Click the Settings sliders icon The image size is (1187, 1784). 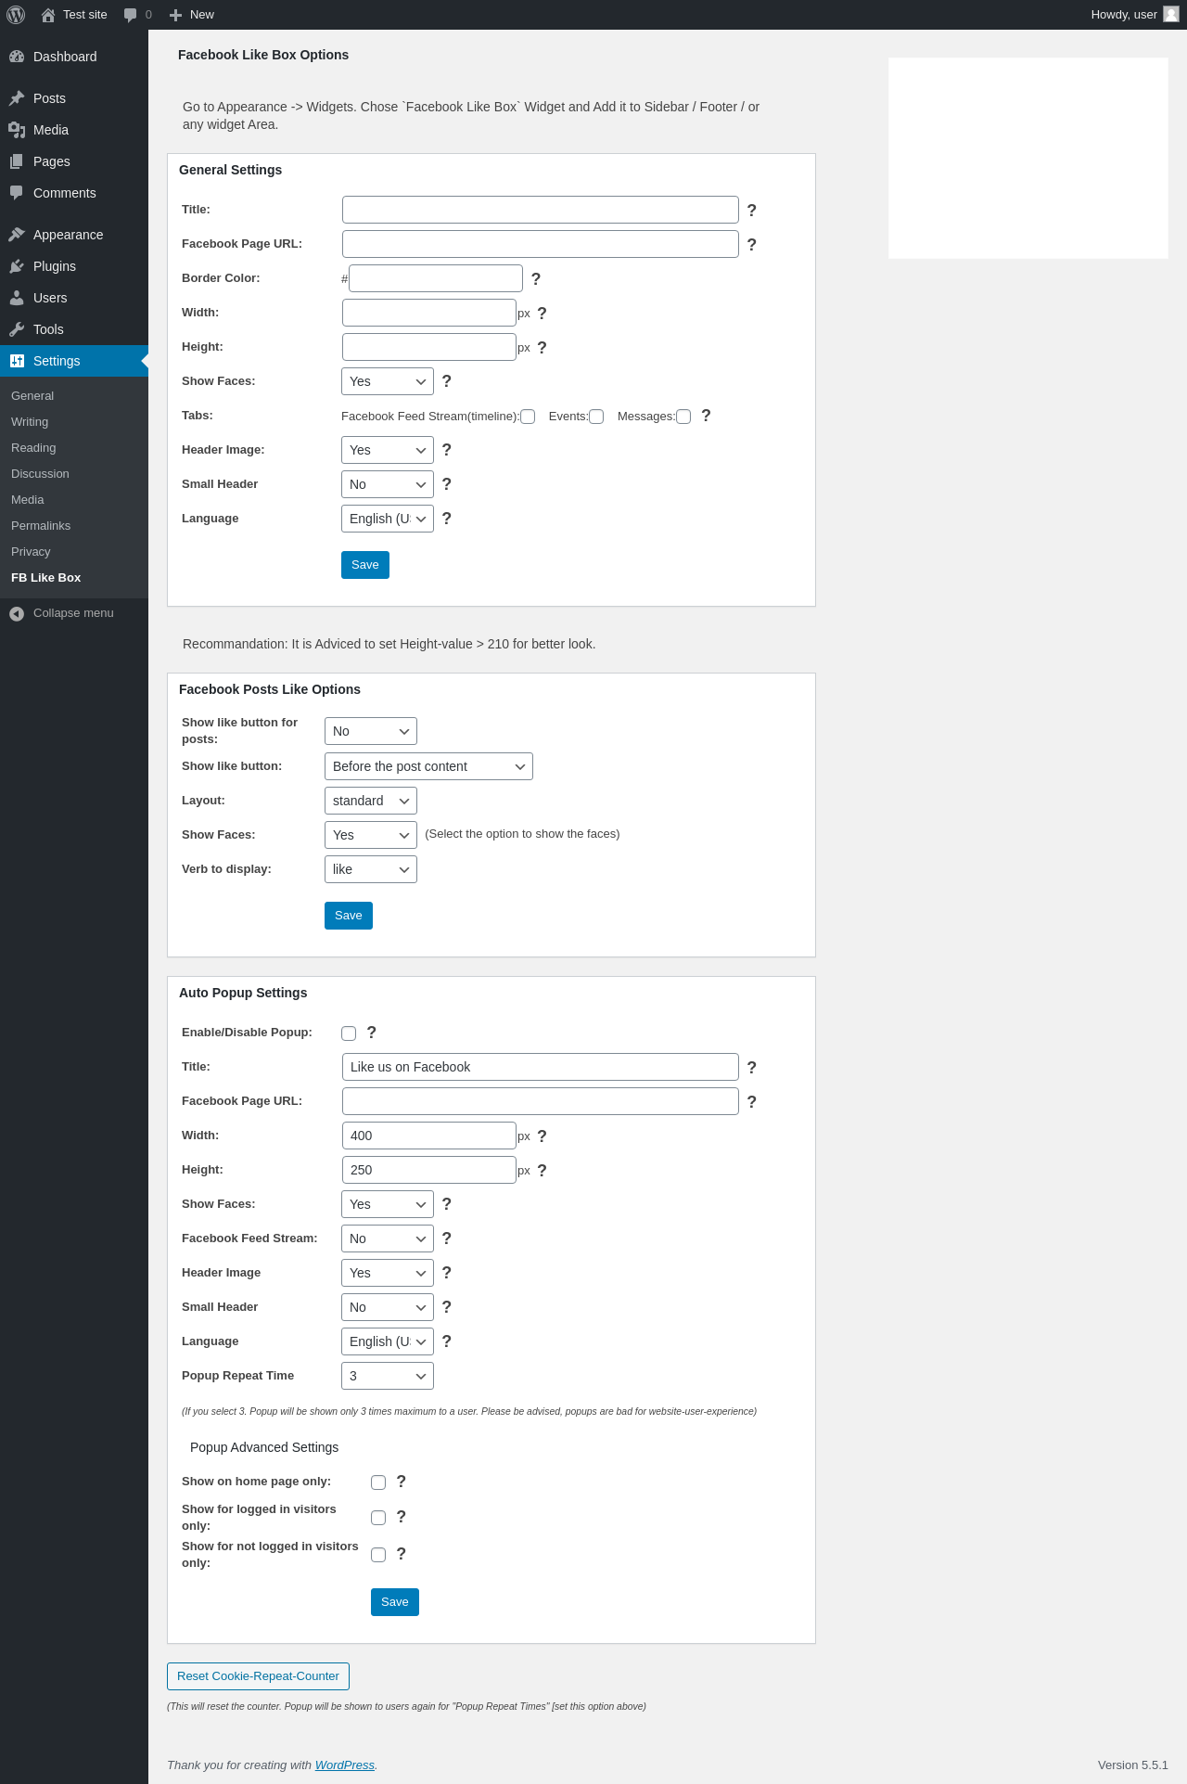tap(17, 361)
